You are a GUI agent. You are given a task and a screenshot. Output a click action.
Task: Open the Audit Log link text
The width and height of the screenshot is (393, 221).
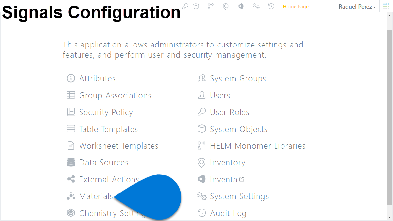pos(228,213)
